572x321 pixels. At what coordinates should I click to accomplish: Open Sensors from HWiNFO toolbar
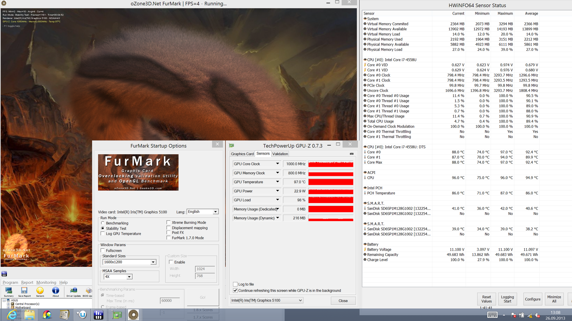click(x=40, y=292)
